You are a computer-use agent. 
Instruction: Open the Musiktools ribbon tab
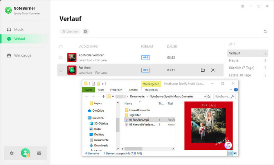(151, 90)
